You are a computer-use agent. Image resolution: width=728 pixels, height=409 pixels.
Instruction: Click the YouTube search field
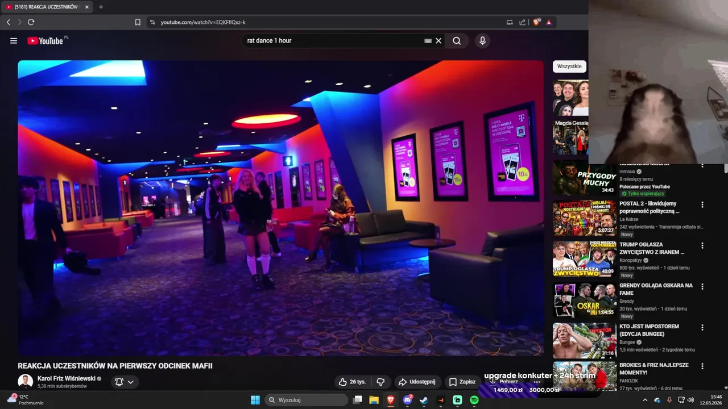point(333,41)
